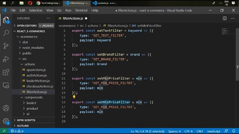Screen dimensions: 239x134
Task: Expand the Open Editors section
Action: coord(34,26)
